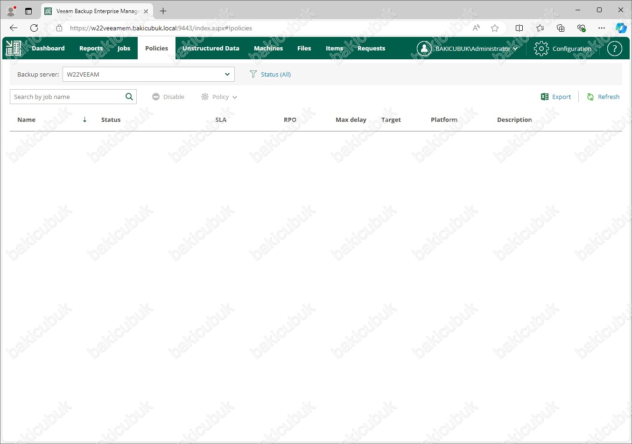632x444 pixels.
Task: Sort by the Max delay column
Action: (351, 120)
